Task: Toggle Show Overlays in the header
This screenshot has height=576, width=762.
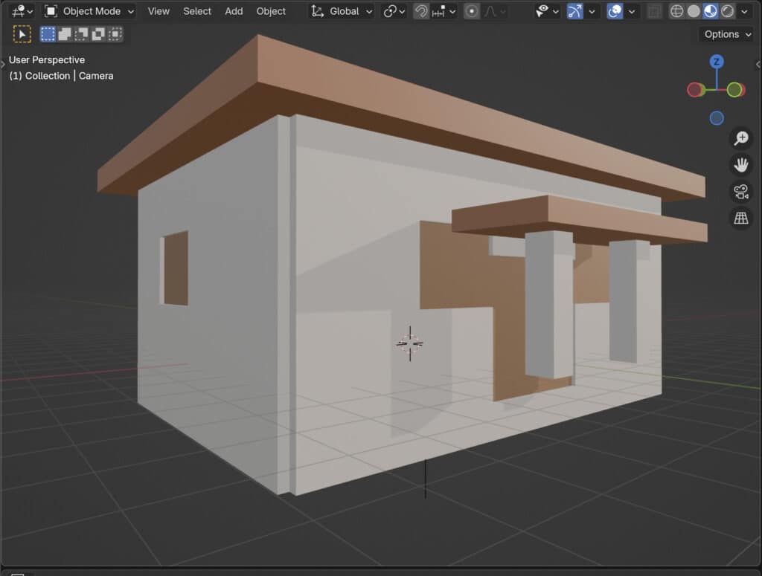Action: point(615,11)
